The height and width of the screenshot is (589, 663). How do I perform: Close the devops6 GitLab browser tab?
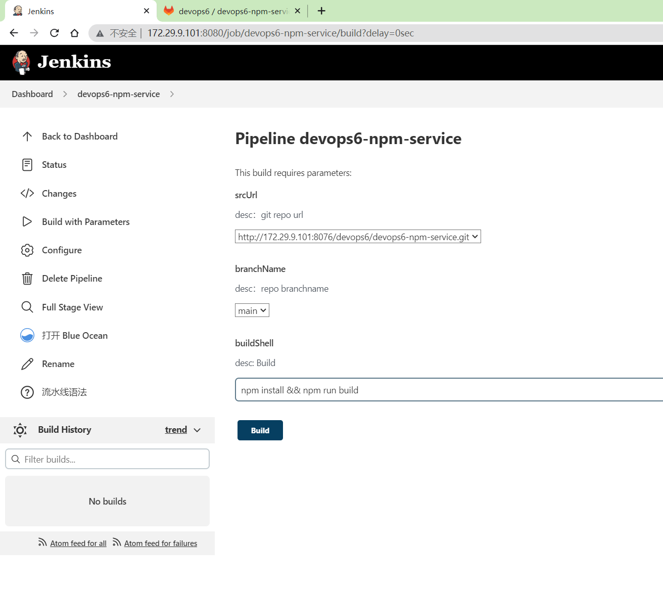coord(298,11)
